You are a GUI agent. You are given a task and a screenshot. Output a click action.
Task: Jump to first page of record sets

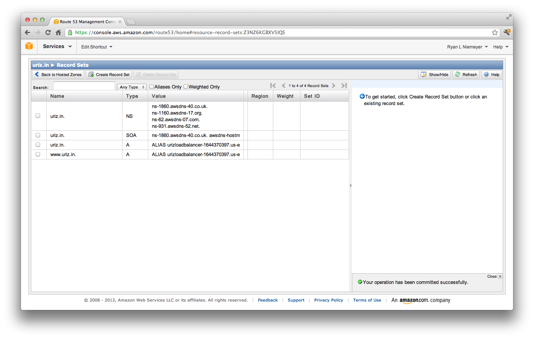tap(273, 86)
